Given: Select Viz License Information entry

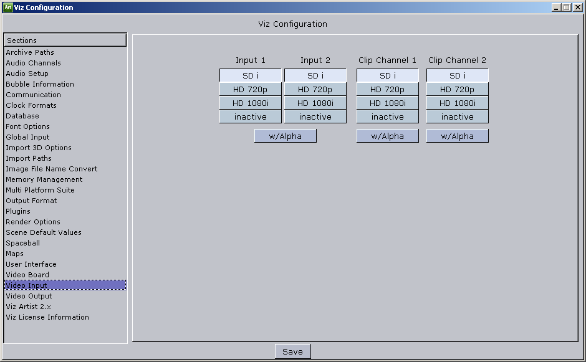Looking at the screenshot, I should tap(47, 317).
